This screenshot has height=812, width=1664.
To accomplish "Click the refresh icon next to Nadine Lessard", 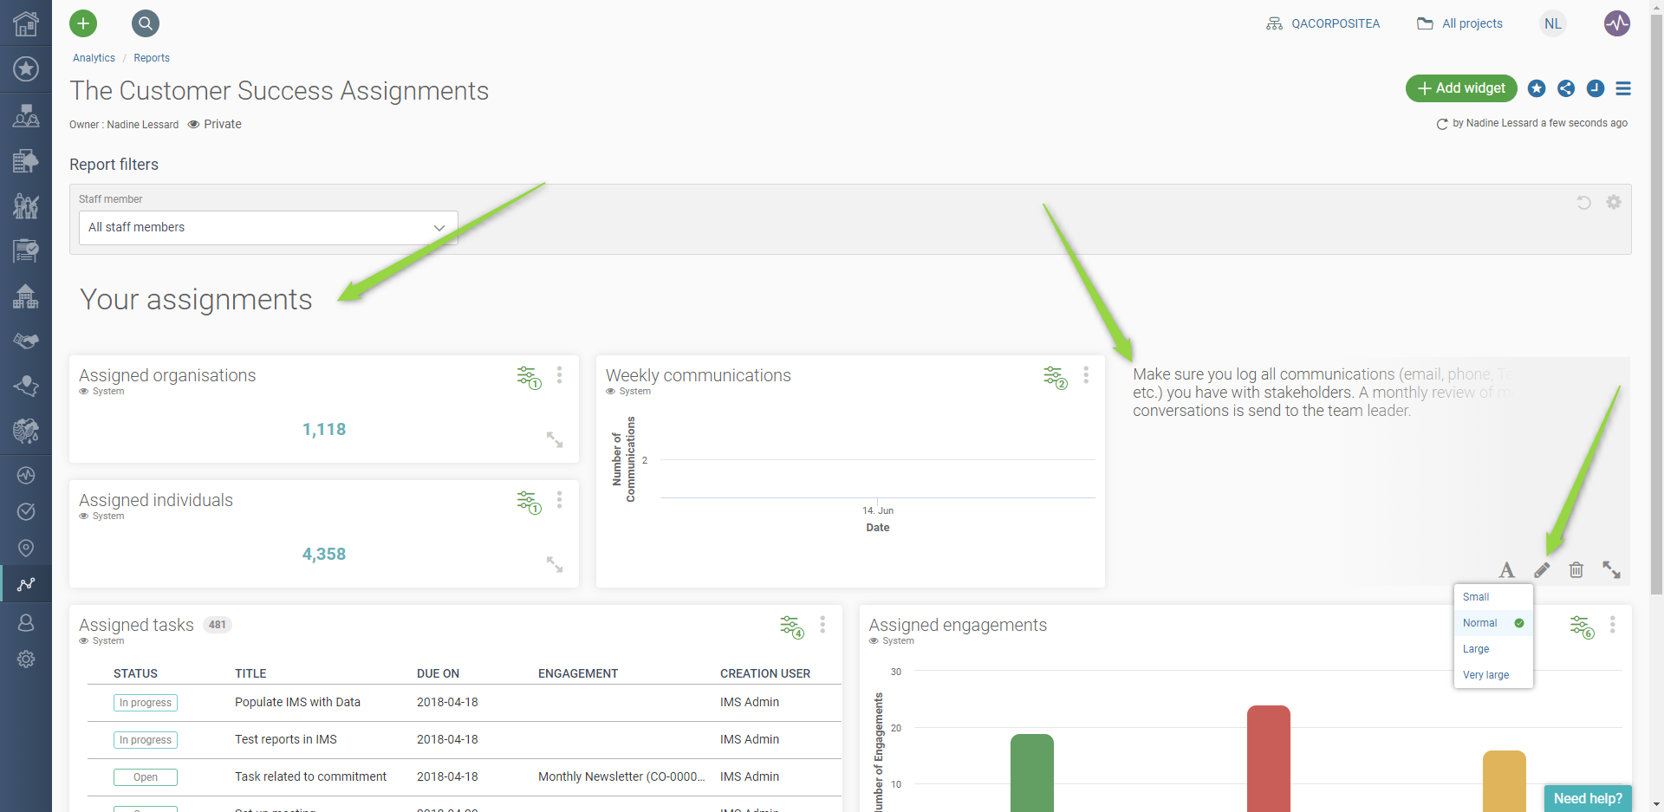I will (1442, 124).
